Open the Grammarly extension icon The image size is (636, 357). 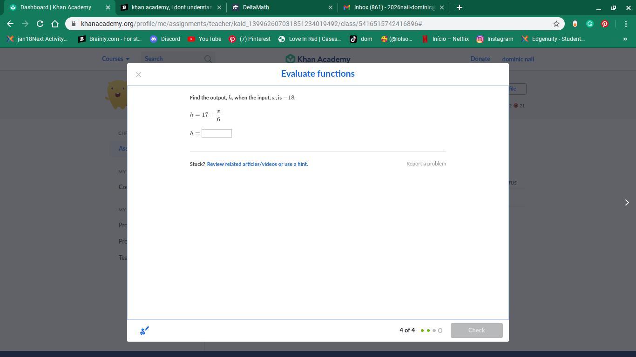pyautogui.click(x=590, y=24)
